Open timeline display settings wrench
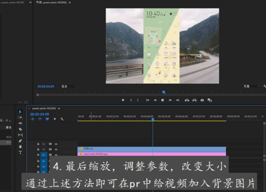 (62, 119)
